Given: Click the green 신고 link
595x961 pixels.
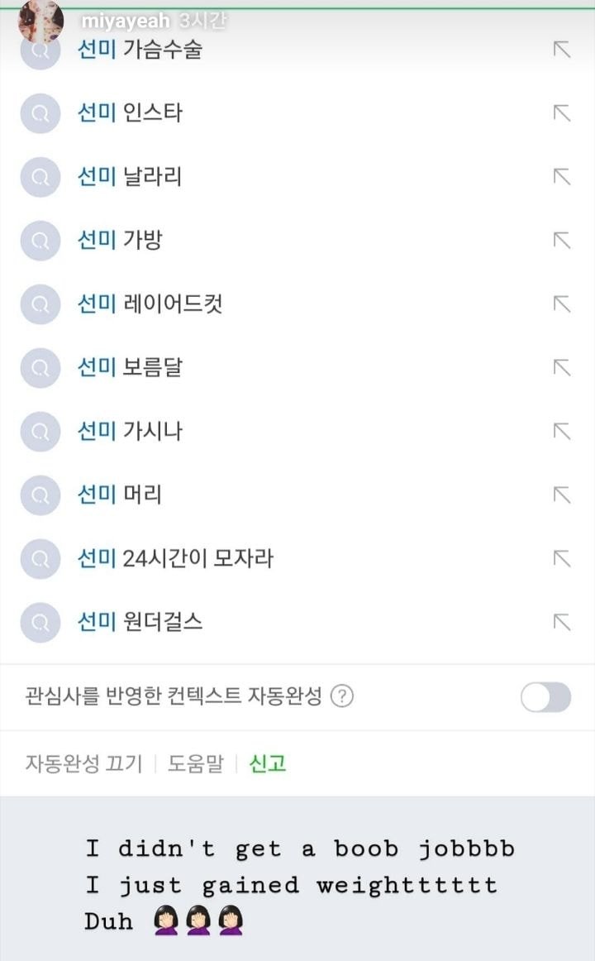Looking at the screenshot, I should coord(268,763).
